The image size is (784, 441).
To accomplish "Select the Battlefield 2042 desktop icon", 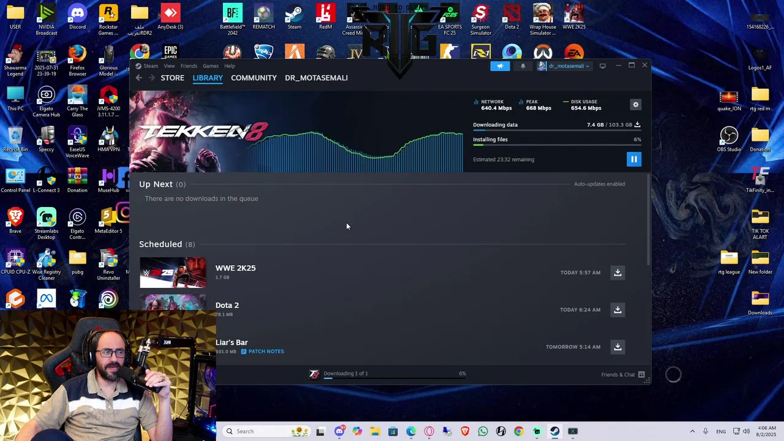I will pyautogui.click(x=233, y=19).
